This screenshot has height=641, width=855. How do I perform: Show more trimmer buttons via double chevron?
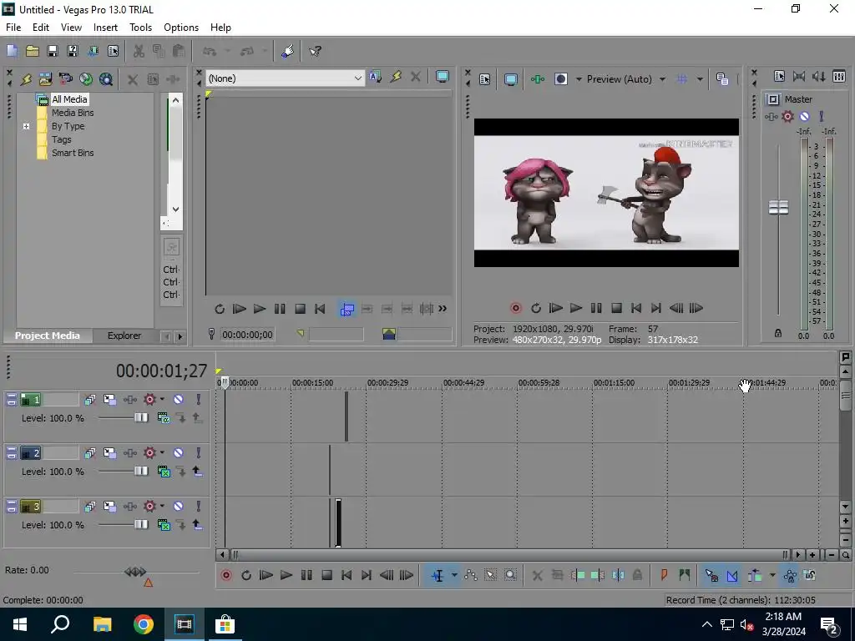(x=443, y=309)
